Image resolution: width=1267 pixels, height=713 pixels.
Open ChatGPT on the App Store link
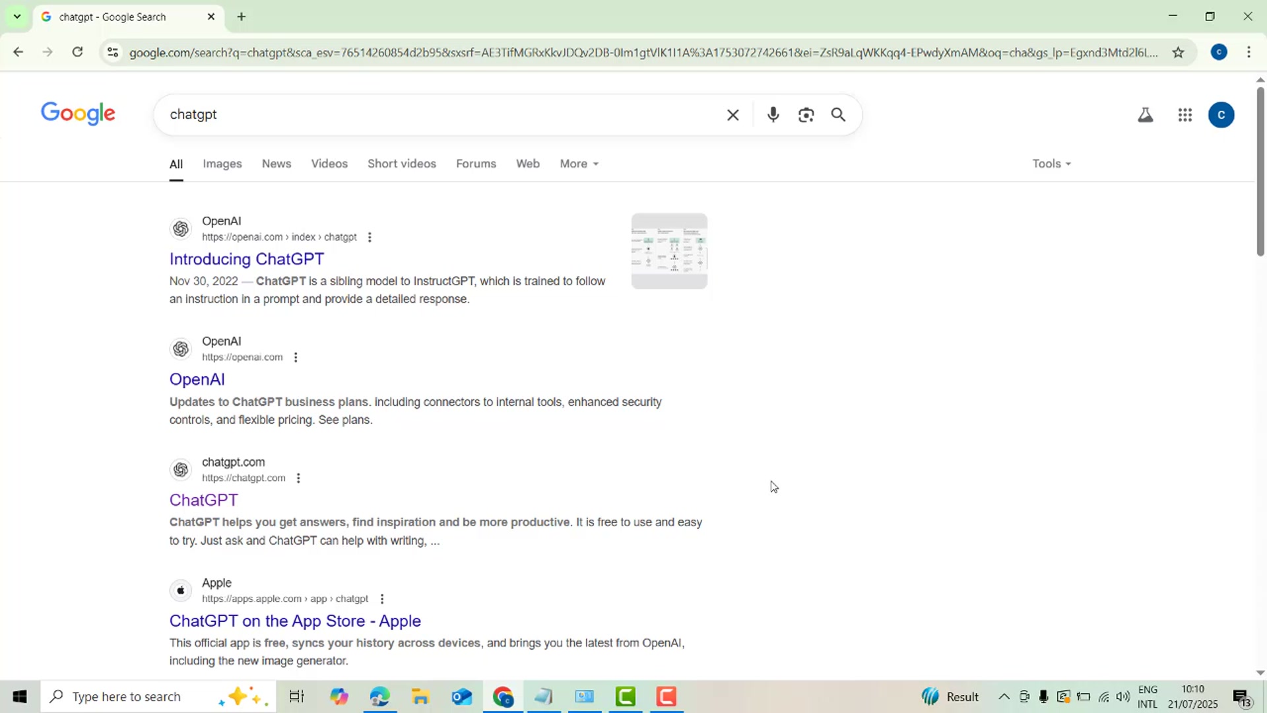295,621
